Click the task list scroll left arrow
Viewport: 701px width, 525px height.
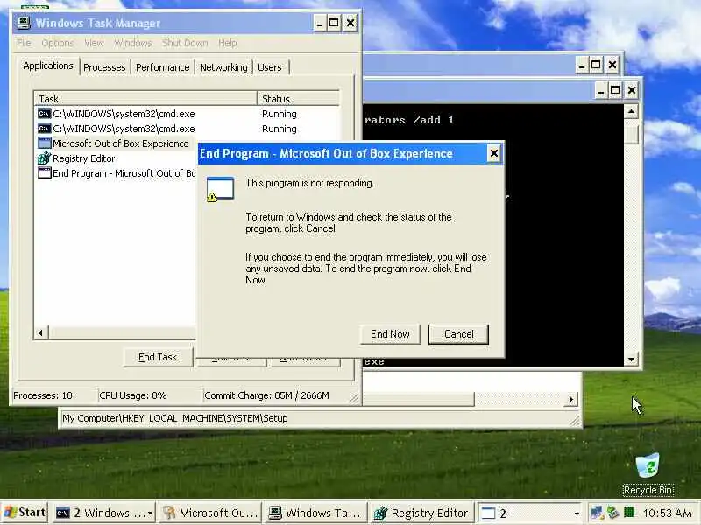[40, 332]
